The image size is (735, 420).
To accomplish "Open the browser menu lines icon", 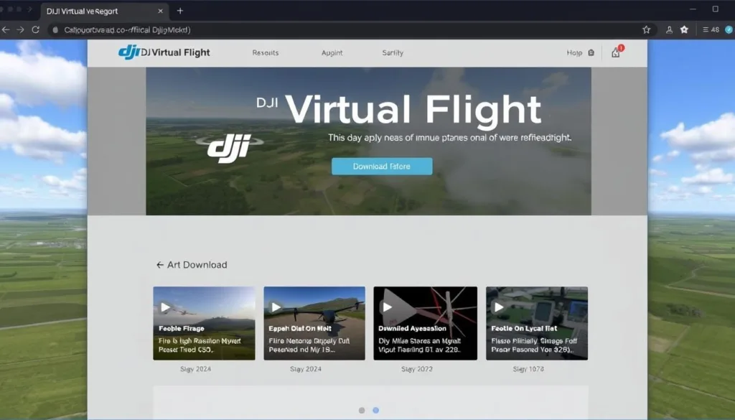I will click(x=706, y=29).
